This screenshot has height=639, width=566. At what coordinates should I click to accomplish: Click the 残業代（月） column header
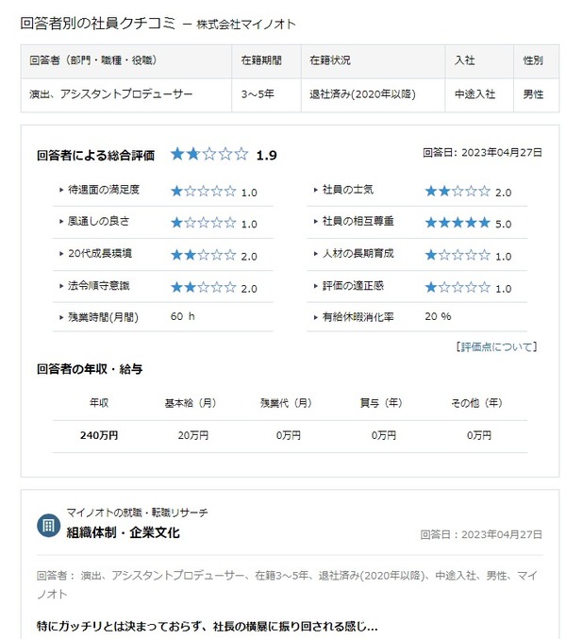click(x=286, y=403)
